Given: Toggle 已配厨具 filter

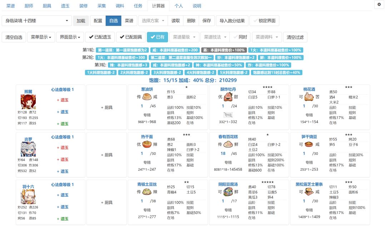Looking at the screenshot, I should pos(131,37).
